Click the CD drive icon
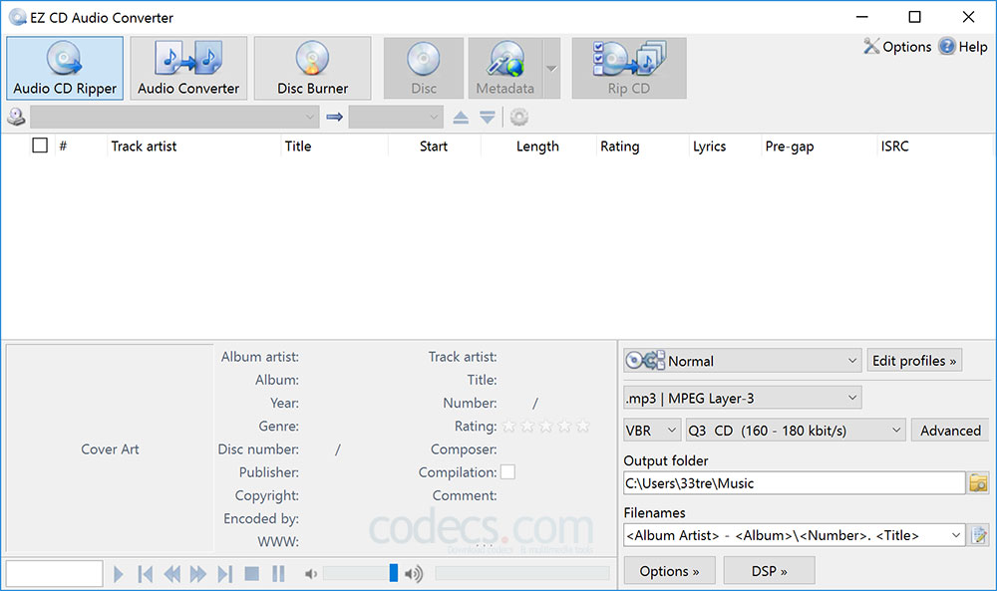 tap(16, 117)
